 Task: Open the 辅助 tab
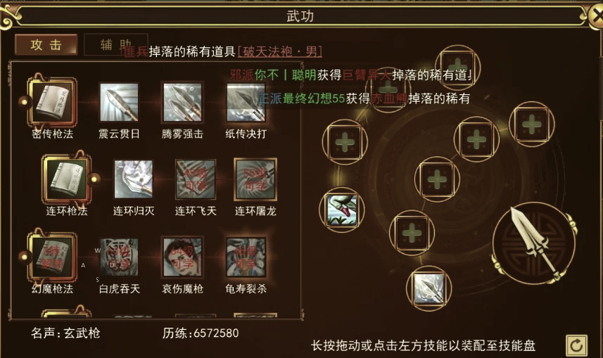[x=116, y=44]
